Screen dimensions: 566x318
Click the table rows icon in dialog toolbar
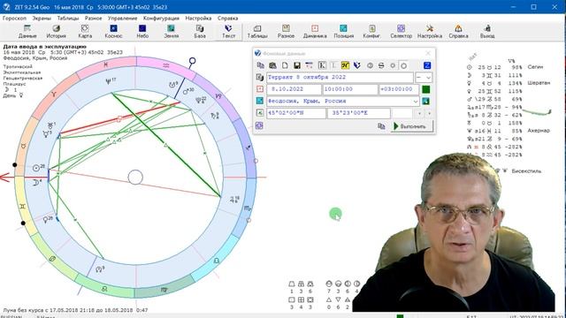309,65
